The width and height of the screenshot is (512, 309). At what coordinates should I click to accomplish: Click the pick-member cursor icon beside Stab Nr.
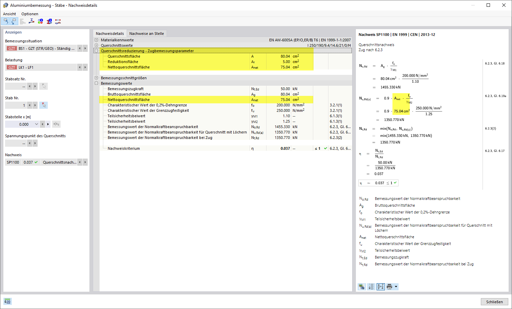pos(43,105)
